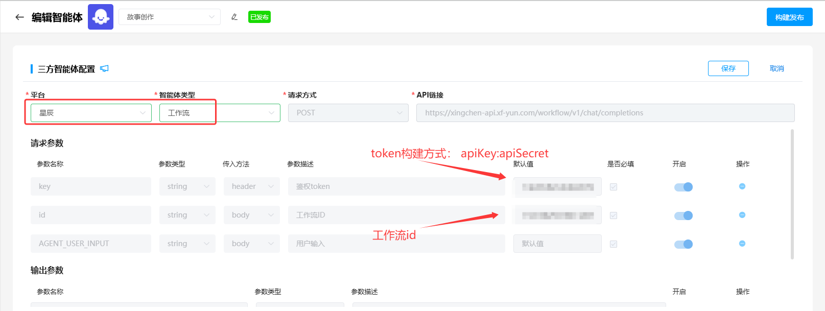The width and height of the screenshot is (825, 311).
Task: Open the 智能体类型 dropdown showing 工作流
Action: click(x=220, y=113)
